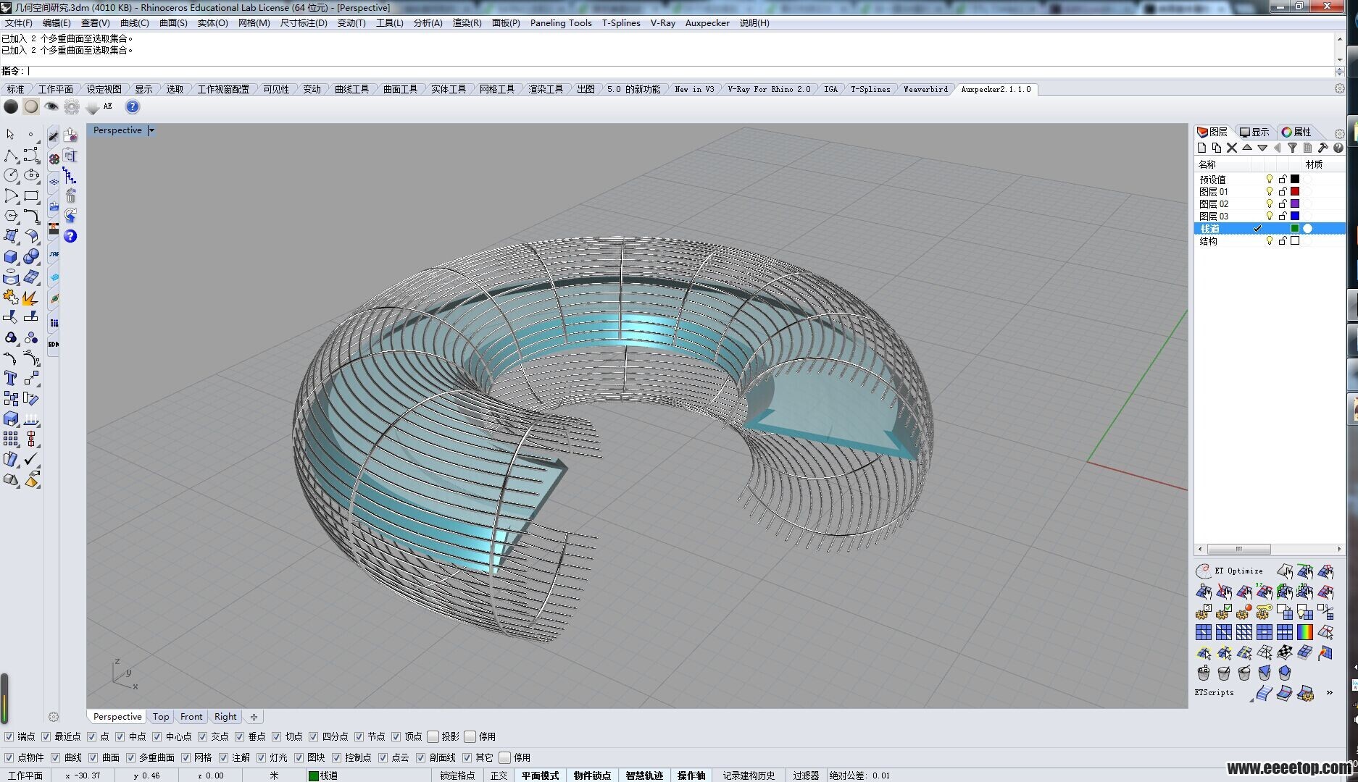Change the blue color swatch of 图层 03
Screen dimensions: 1358x782
click(1295, 216)
